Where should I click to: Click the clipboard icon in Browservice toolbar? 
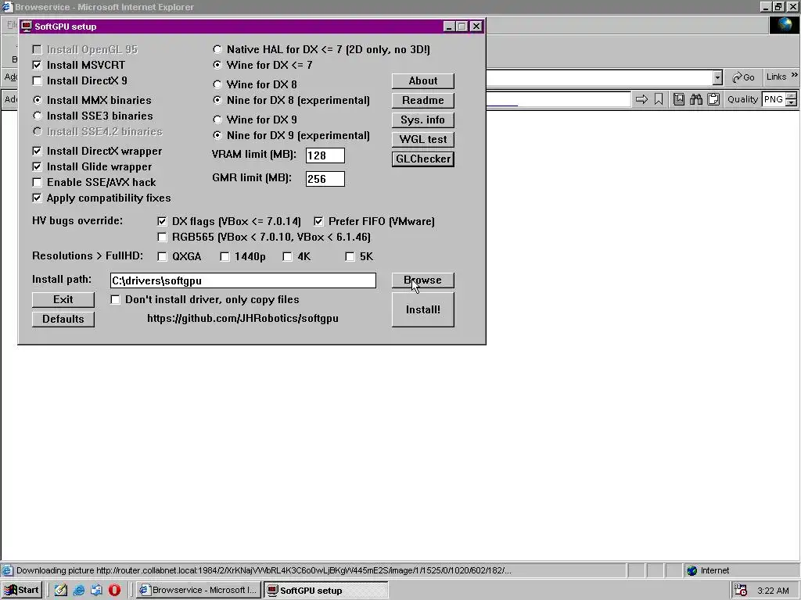(x=713, y=99)
